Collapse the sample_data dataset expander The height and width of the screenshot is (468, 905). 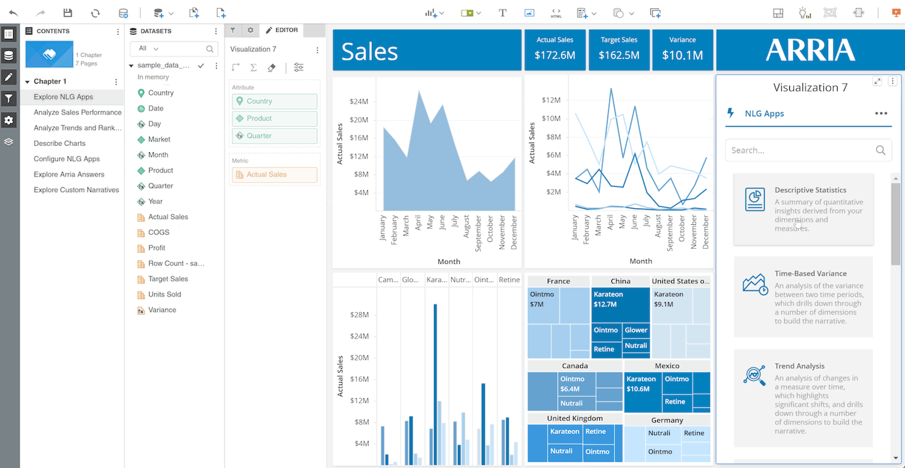[131, 66]
